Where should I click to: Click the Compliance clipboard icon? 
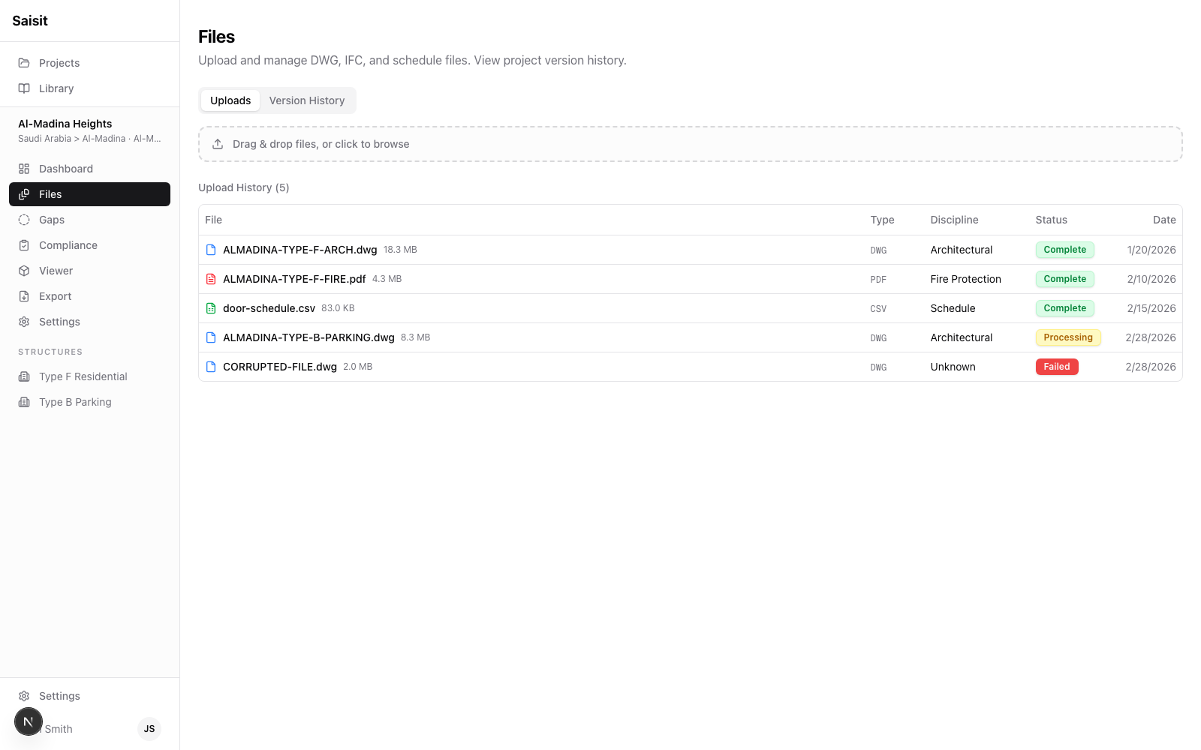pos(24,245)
